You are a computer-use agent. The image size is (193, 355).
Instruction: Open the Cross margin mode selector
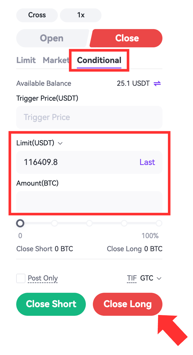point(37,15)
